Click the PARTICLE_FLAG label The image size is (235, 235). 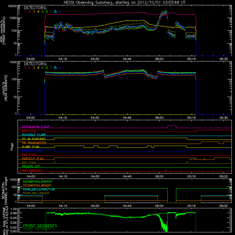(x=33, y=159)
